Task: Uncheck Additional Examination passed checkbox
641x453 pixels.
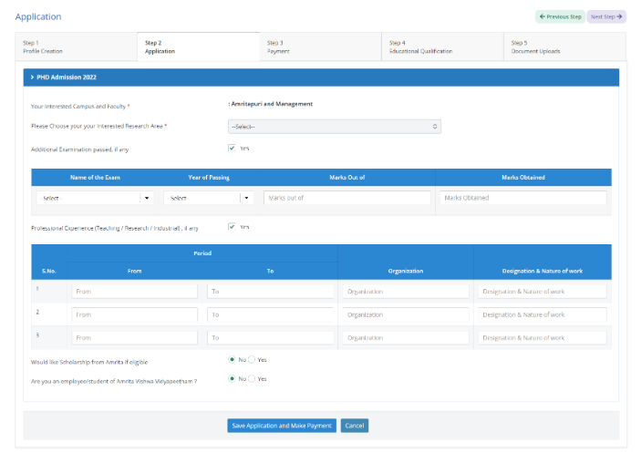Action: point(232,148)
